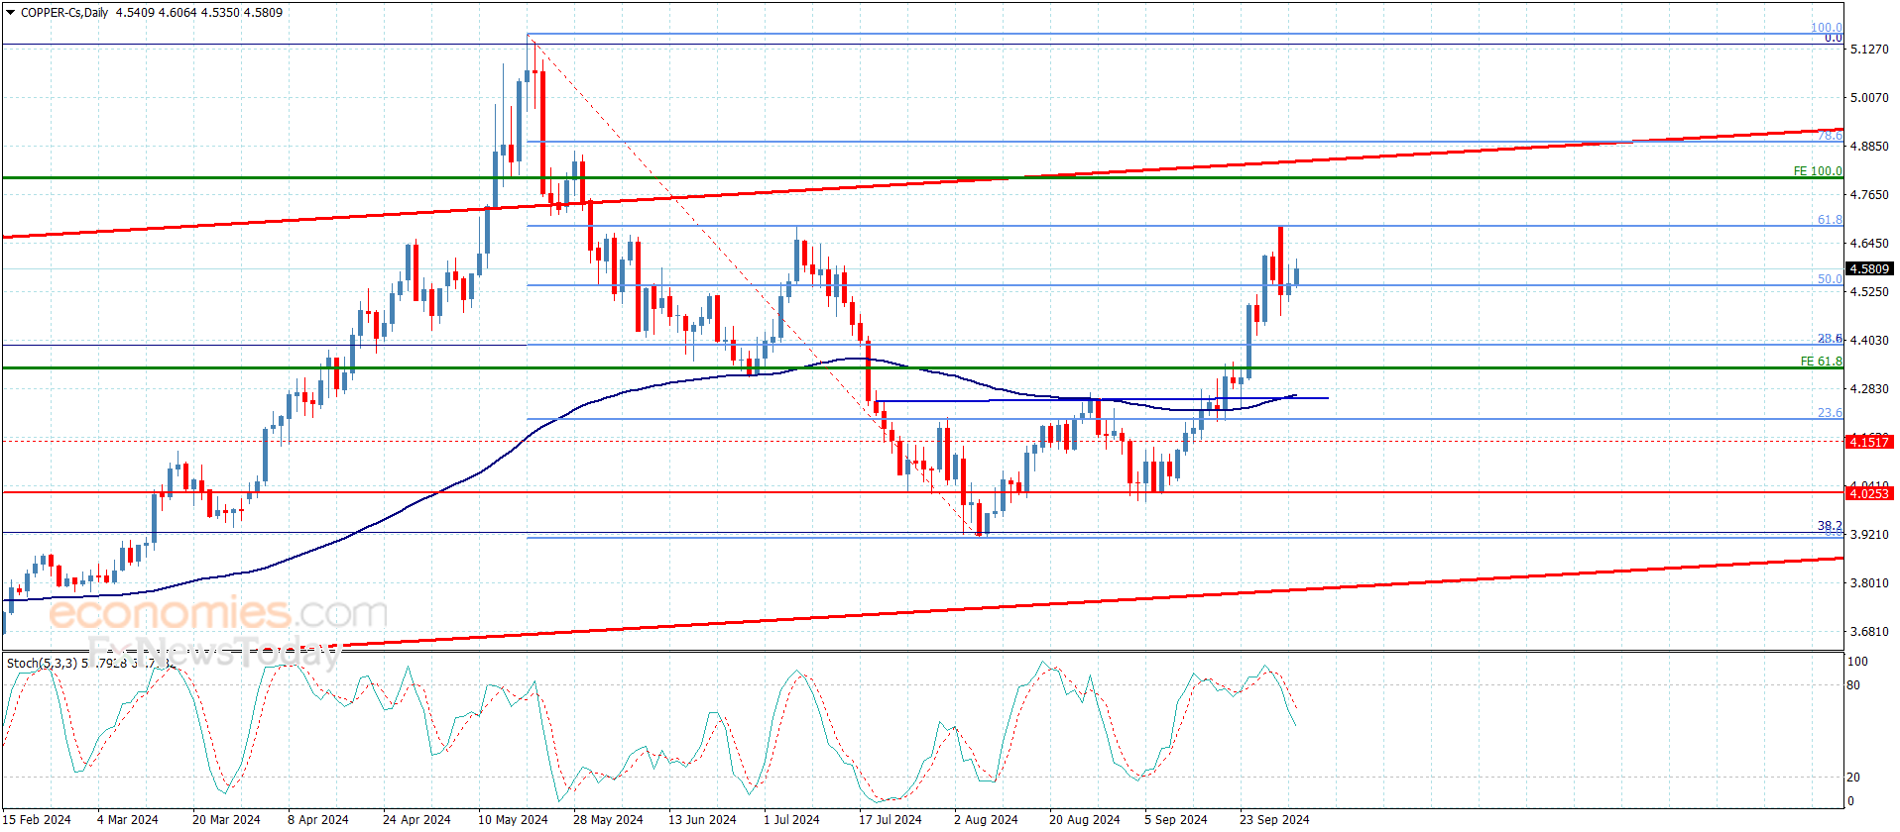
Task: Click the 23 Sep 2024 date marker
Action: tap(1274, 819)
